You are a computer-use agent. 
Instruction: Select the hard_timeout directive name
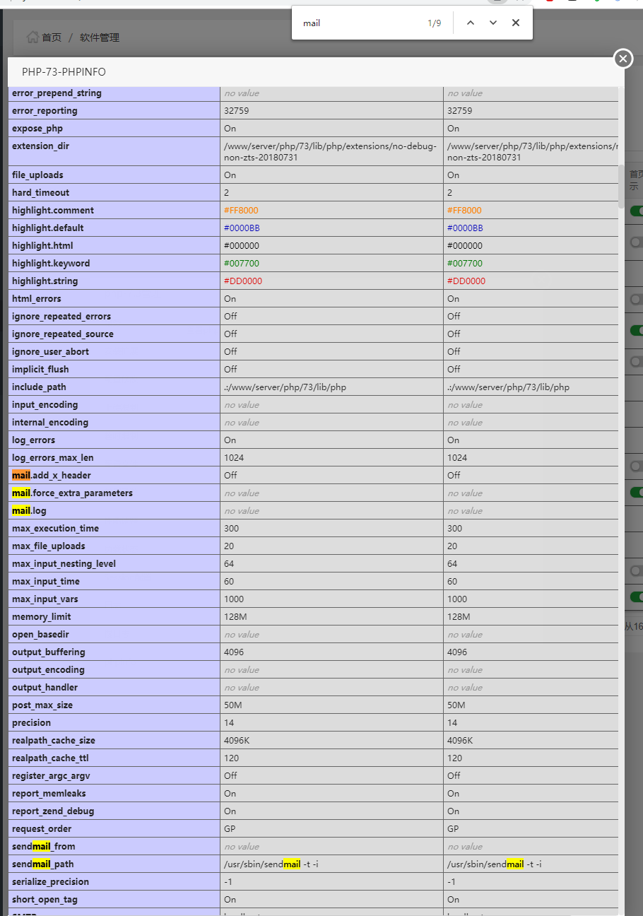(40, 192)
